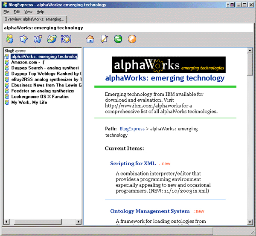Click the content pane scroll-up arrow
The width and height of the screenshot is (256, 236).
250,51
